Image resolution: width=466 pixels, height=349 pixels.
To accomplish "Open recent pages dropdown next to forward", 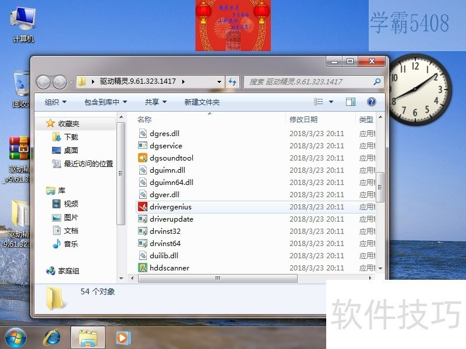I will click(71, 82).
